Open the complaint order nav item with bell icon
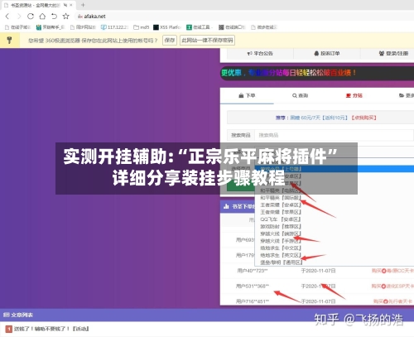The height and width of the screenshot is (337, 414). coord(327,53)
